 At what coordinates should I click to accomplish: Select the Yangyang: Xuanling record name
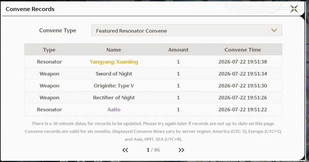[114, 62]
